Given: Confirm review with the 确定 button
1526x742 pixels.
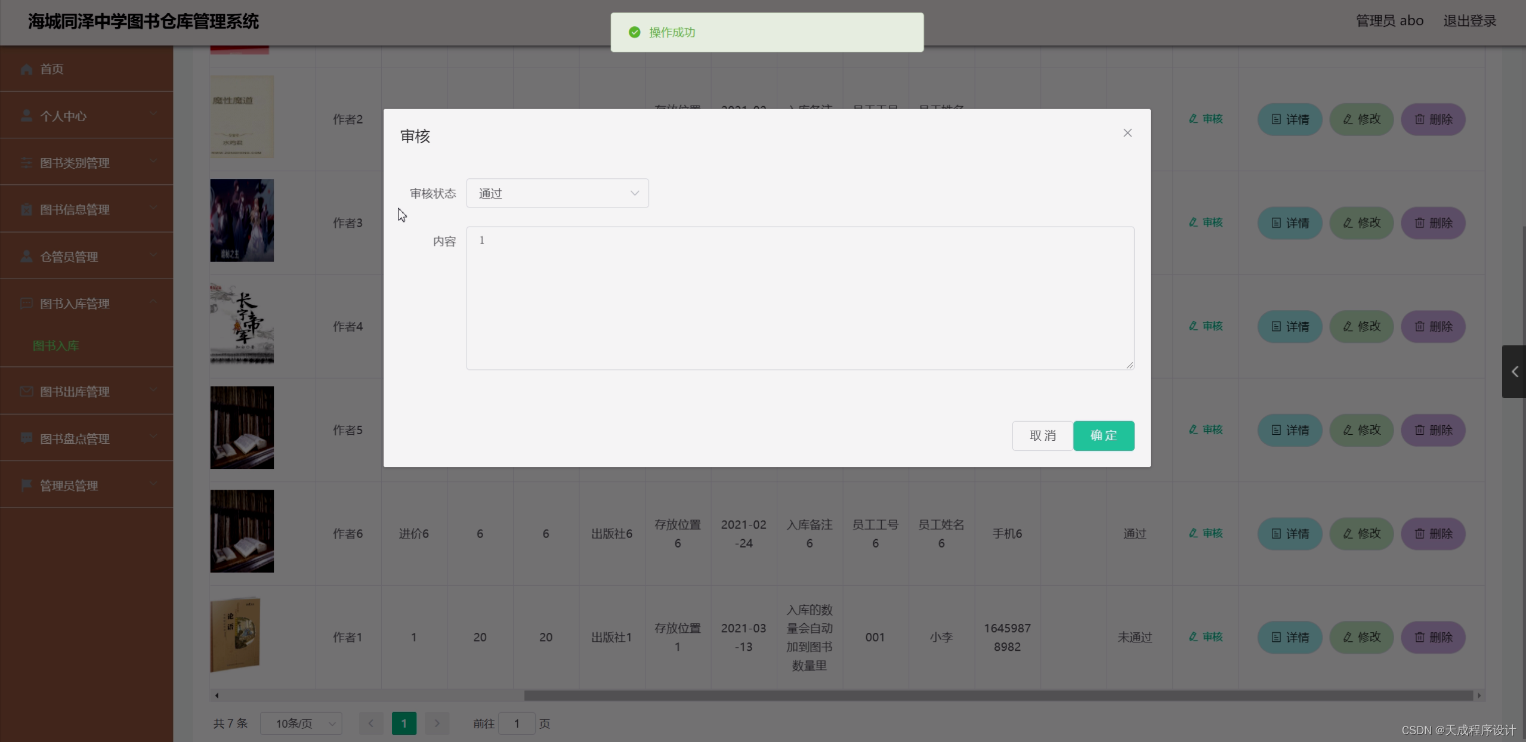Looking at the screenshot, I should pos(1103,435).
